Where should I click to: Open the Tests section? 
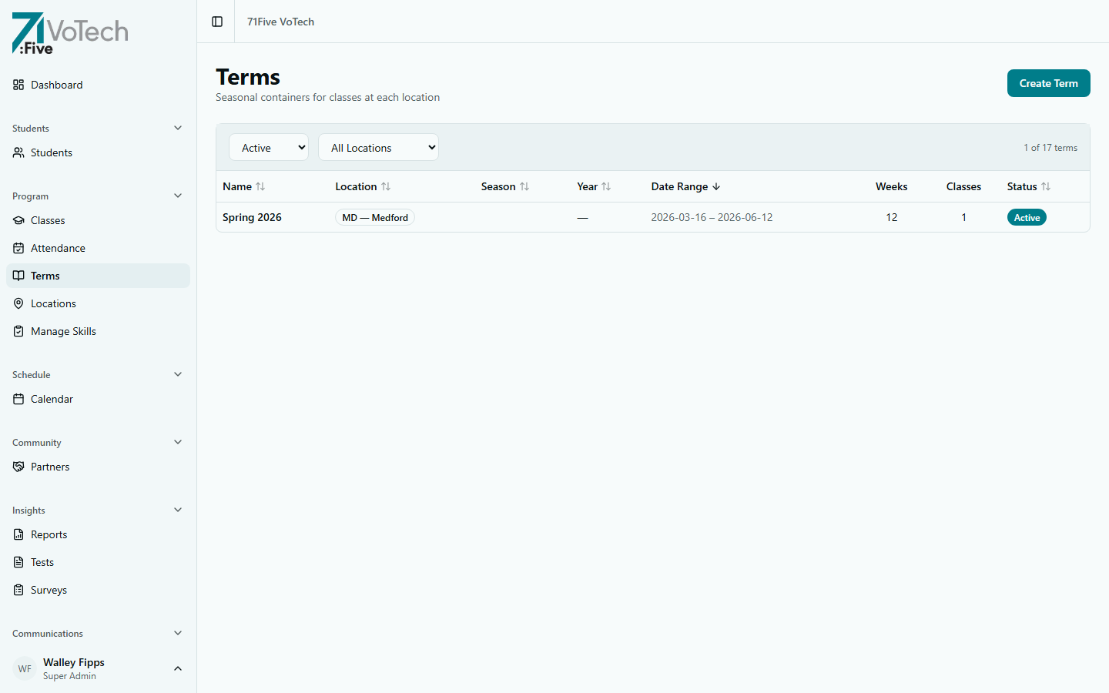(x=42, y=561)
